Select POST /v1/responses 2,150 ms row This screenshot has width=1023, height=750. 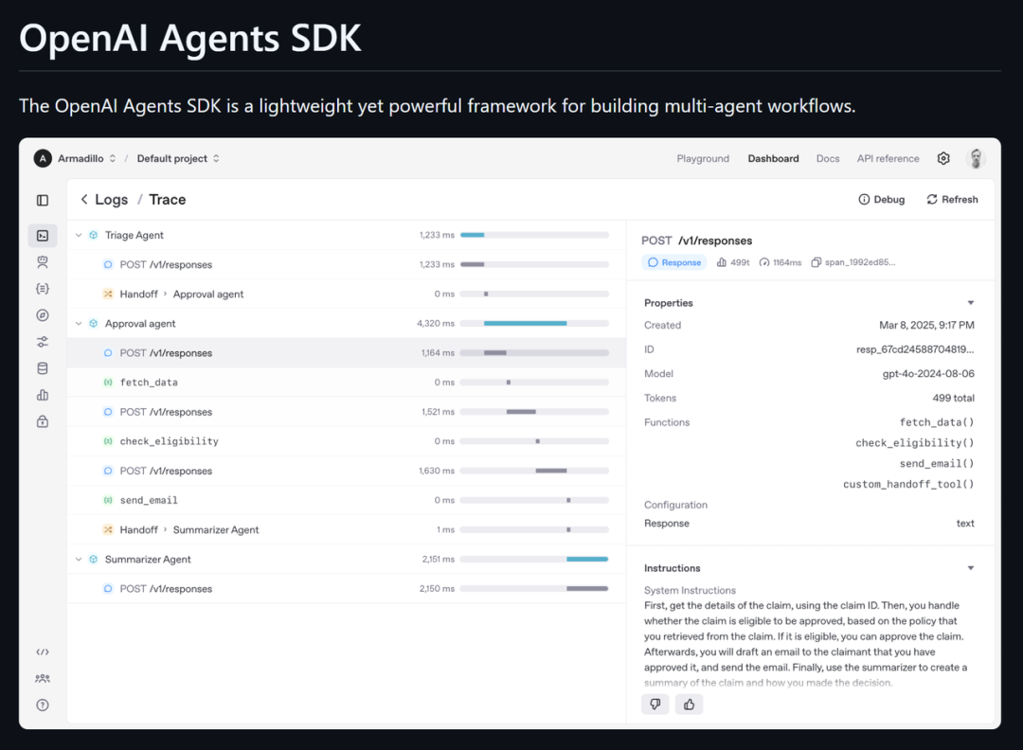tap(347, 589)
